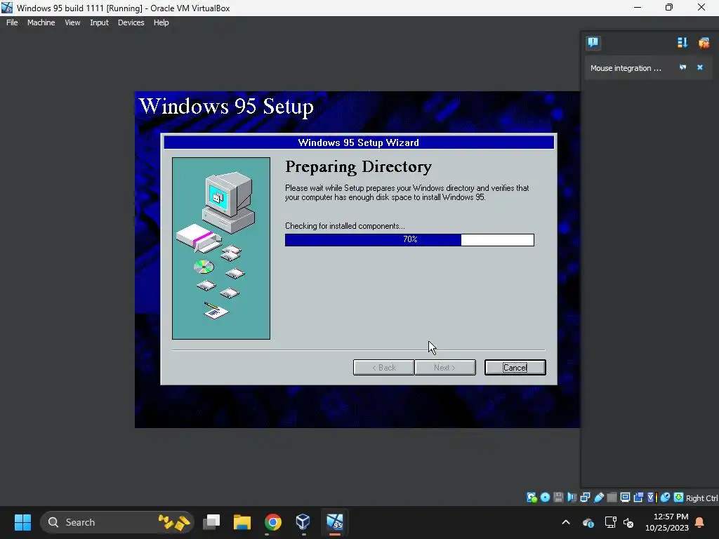Click the mouse integration status icon
Image resolution: width=719 pixels, height=539 pixels.
(x=666, y=498)
